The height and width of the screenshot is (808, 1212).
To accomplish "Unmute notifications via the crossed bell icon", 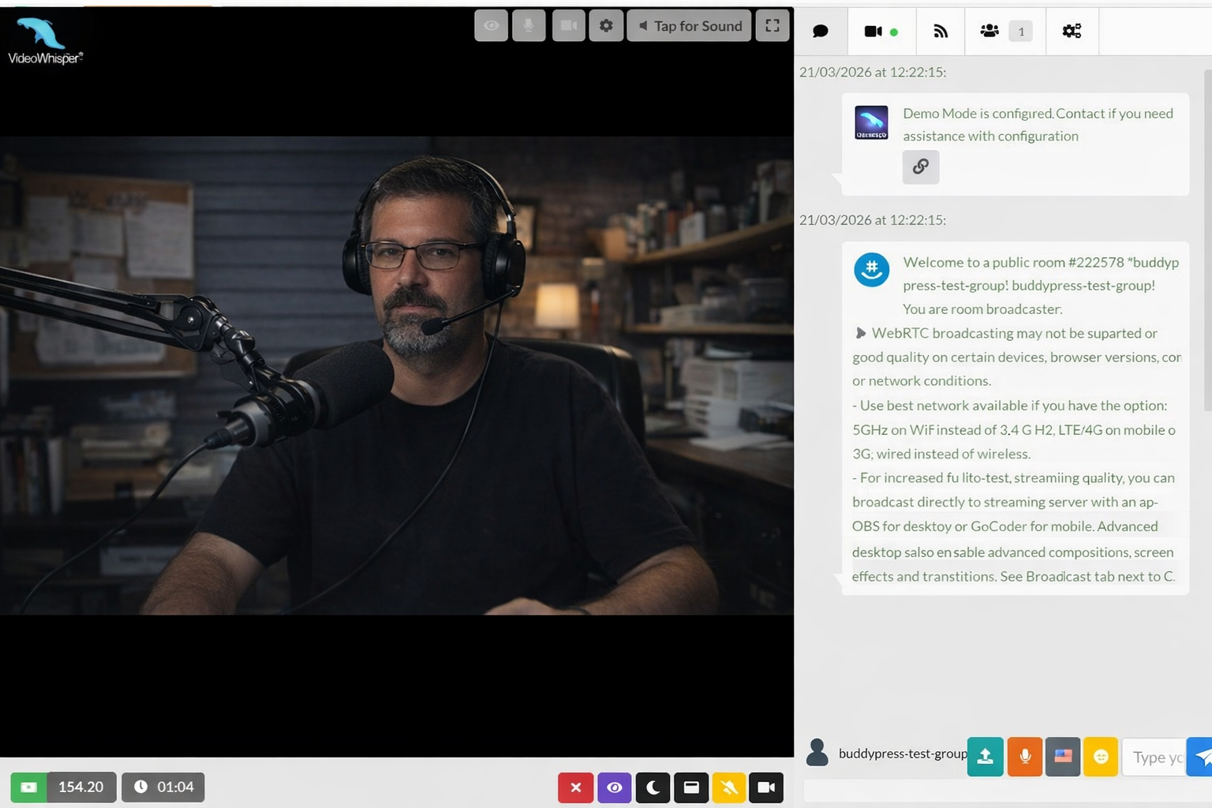I will tap(729, 787).
